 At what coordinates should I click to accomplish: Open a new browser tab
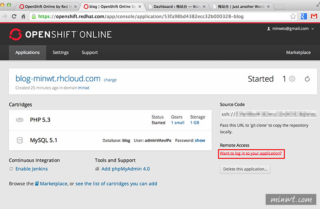279,7
